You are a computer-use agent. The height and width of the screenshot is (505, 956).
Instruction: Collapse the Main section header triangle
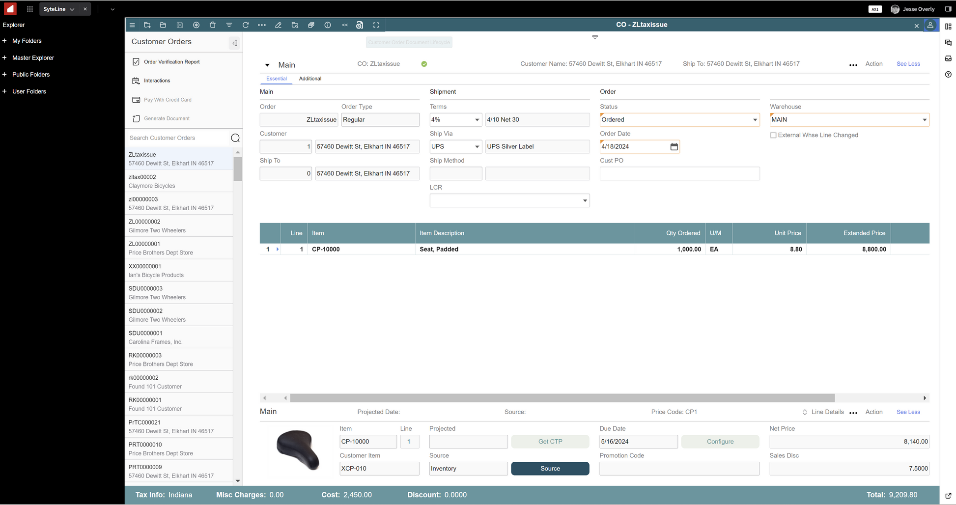[x=267, y=65]
